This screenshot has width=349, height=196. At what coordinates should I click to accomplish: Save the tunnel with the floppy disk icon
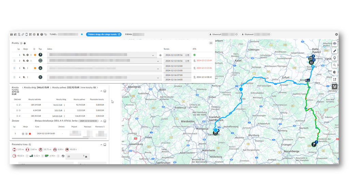11,34
